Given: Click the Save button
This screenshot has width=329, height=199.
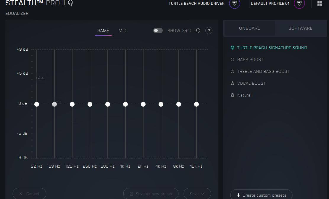Looking at the screenshot, I should coord(197,194).
